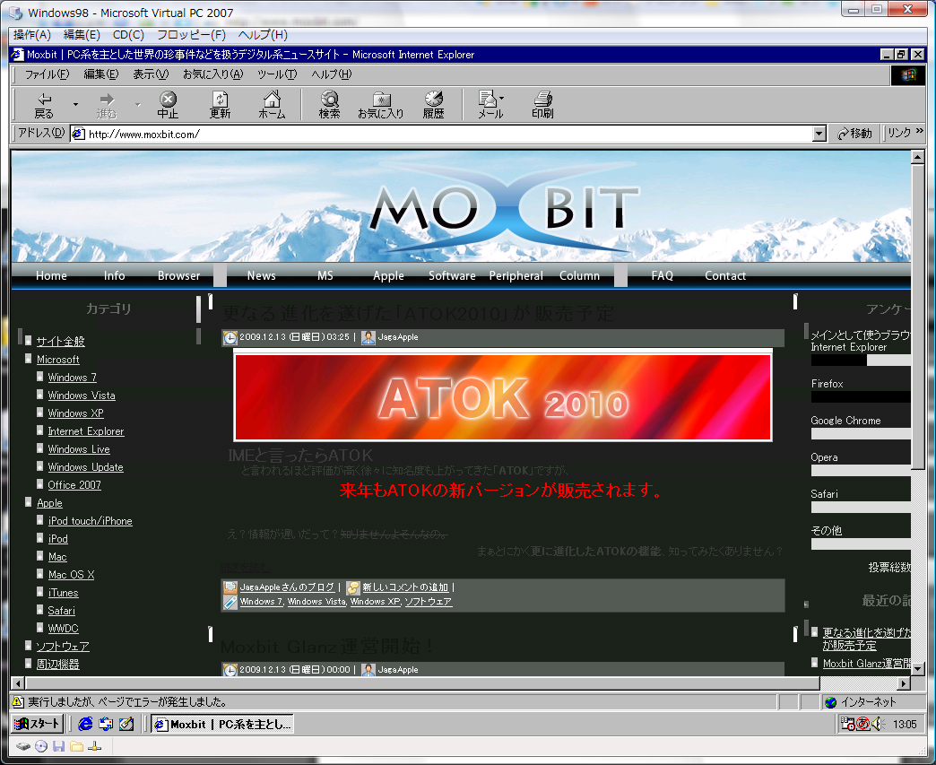Open the address bar dropdown list

pos(819,134)
